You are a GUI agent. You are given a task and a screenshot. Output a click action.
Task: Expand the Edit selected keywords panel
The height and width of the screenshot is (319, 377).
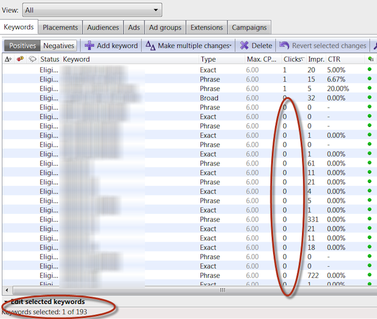(6, 302)
